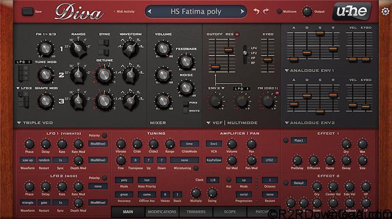Open the LFO2 SHAPE MOD source dropdown
The width and height of the screenshot is (392, 219).
(25, 88)
